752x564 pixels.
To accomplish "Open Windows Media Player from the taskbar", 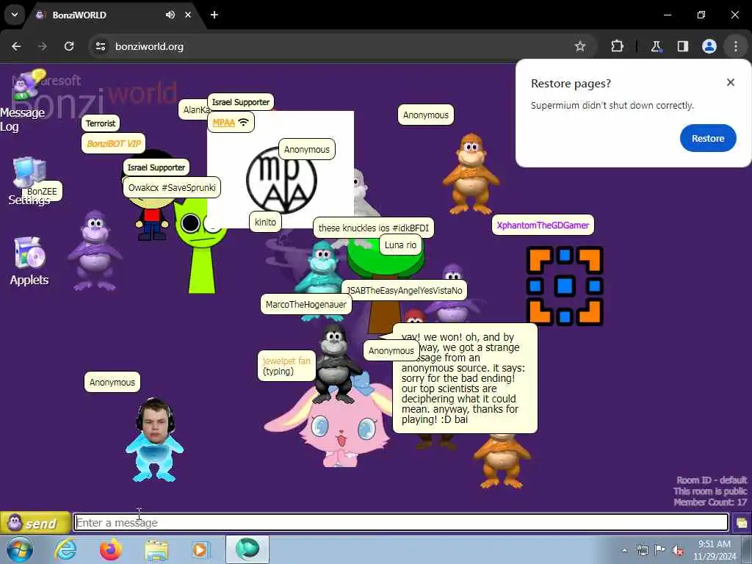I will click(x=201, y=549).
